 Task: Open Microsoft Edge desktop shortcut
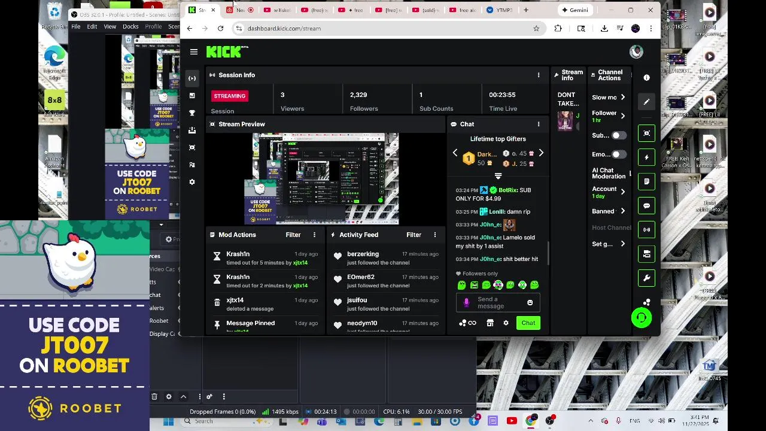54,63
